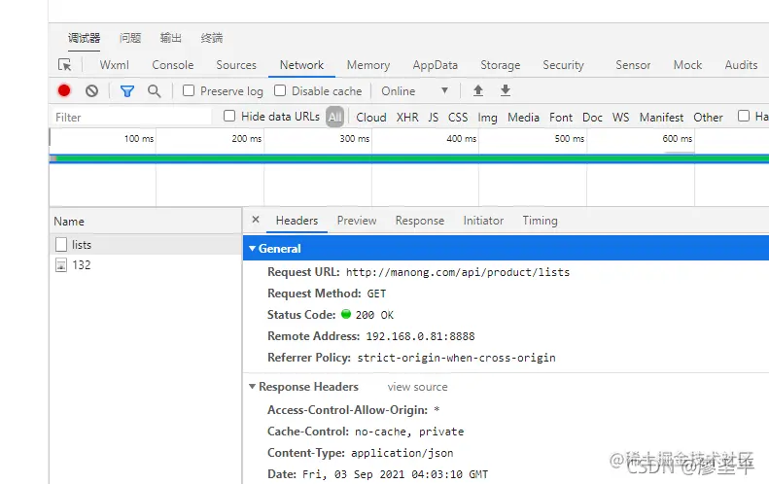Filter requests by Media

pyautogui.click(x=523, y=118)
